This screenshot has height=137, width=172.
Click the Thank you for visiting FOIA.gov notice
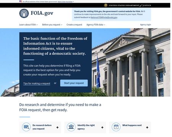(x=112, y=14)
